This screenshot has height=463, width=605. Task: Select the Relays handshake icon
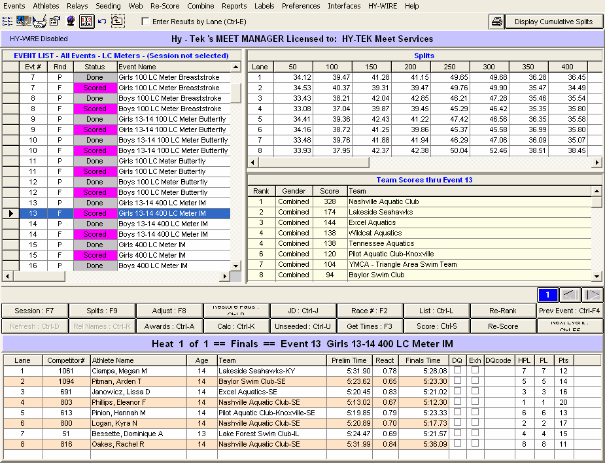tap(39, 22)
